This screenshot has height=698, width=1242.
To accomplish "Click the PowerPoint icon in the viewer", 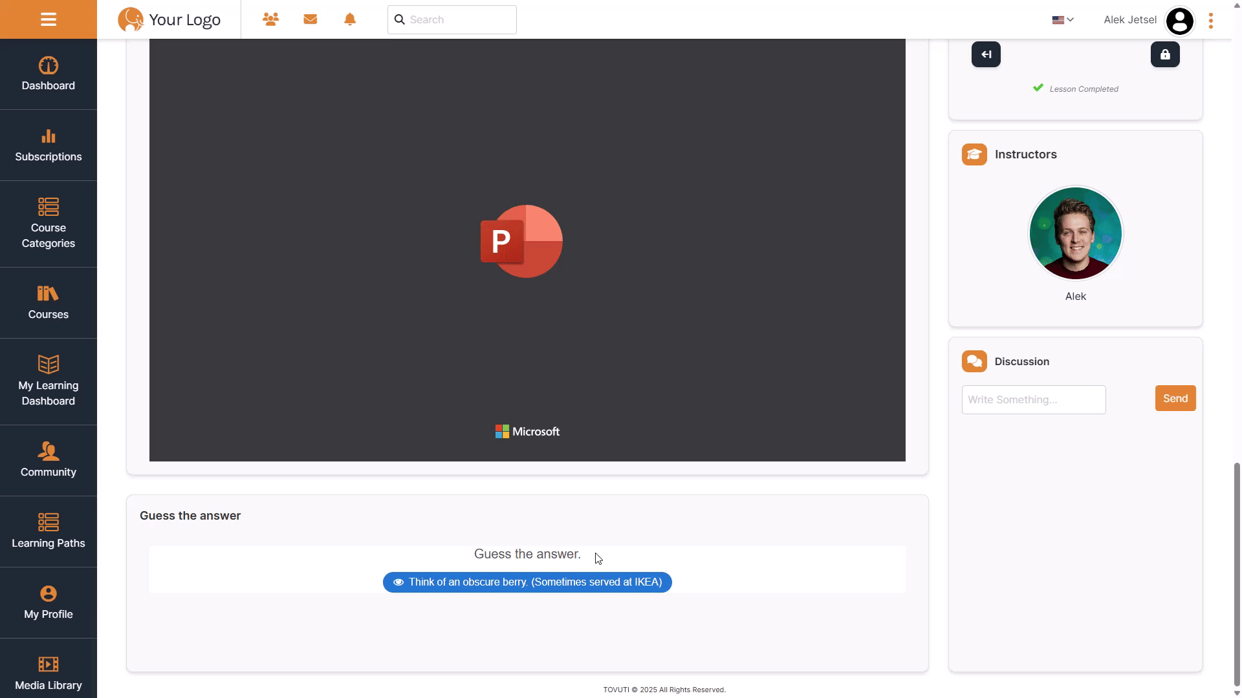I will pos(521,241).
